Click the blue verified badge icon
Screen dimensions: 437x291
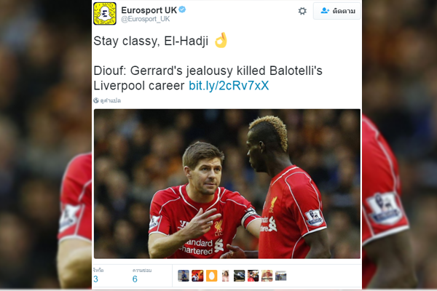click(182, 9)
